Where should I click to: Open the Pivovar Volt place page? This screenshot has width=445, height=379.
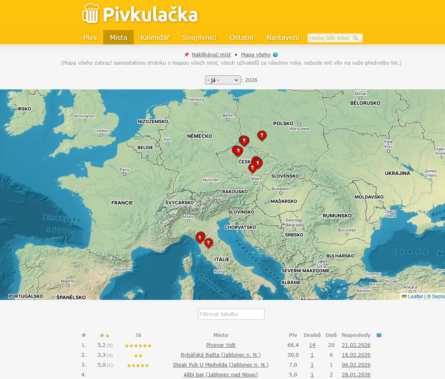pos(221,345)
